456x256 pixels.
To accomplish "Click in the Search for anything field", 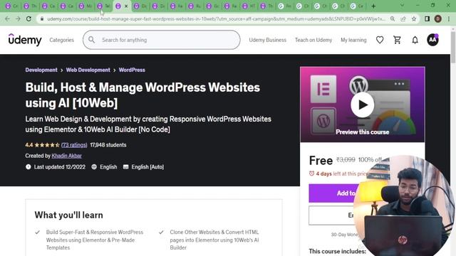I will click(162, 40).
